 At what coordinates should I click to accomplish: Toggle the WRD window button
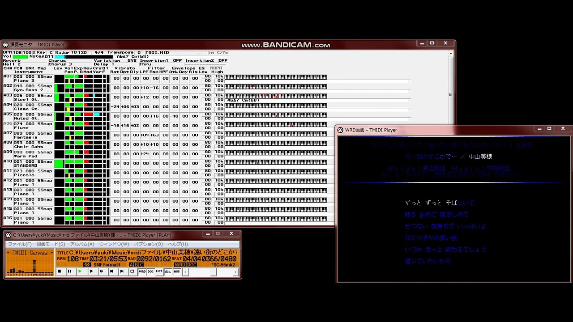coord(142,271)
